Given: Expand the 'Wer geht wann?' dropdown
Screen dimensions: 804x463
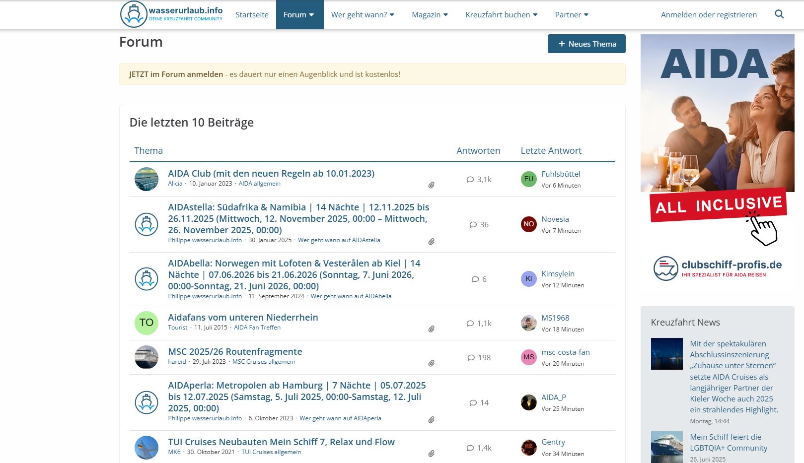Looking at the screenshot, I should click(x=363, y=15).
